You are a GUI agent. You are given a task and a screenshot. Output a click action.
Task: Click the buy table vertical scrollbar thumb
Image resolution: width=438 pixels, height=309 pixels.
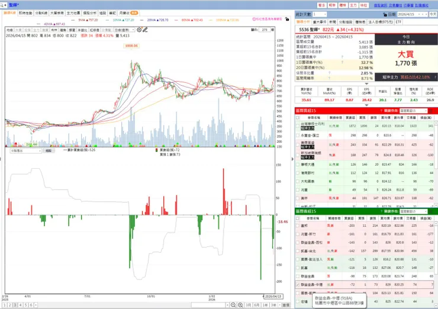[x=436, y=146]
